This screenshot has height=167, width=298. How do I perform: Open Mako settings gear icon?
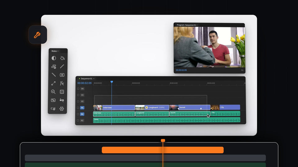61,109
